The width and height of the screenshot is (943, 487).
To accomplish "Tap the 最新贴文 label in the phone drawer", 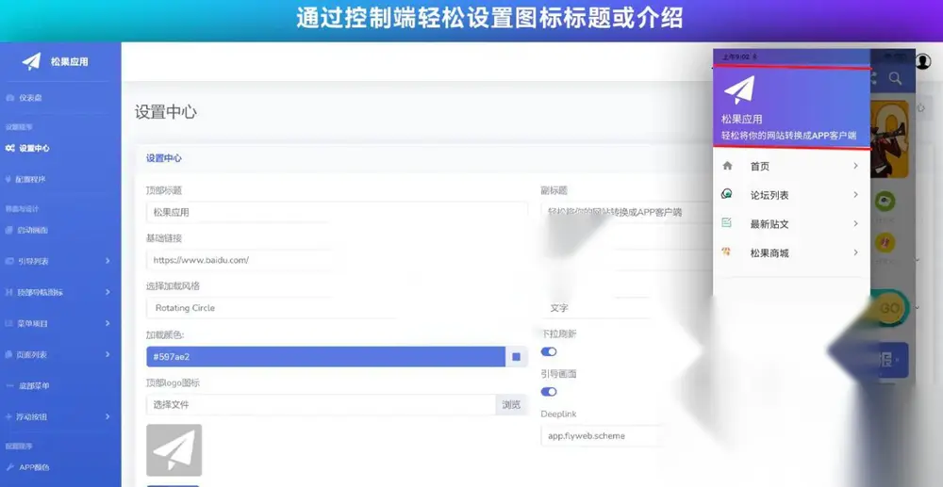I will coord(769,224).
